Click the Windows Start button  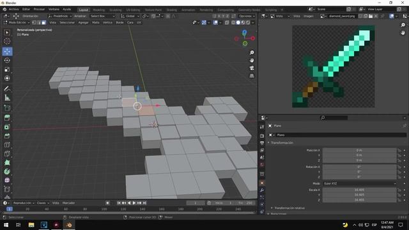click(6, 225)
